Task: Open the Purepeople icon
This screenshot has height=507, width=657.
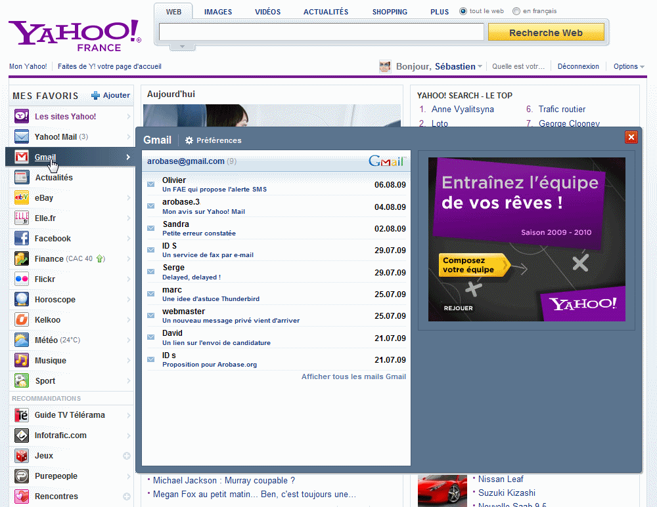Action: [22, 476]
